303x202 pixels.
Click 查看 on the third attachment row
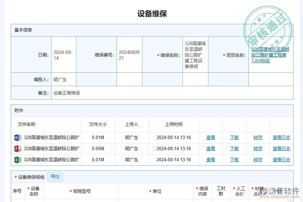tap(211, 160)
